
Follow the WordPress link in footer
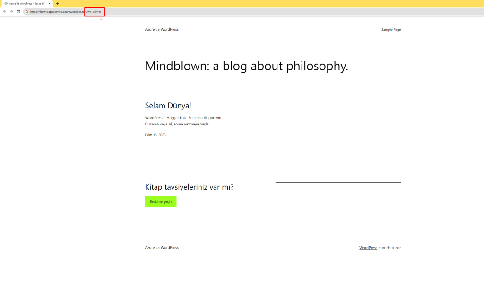coord(368,247)
